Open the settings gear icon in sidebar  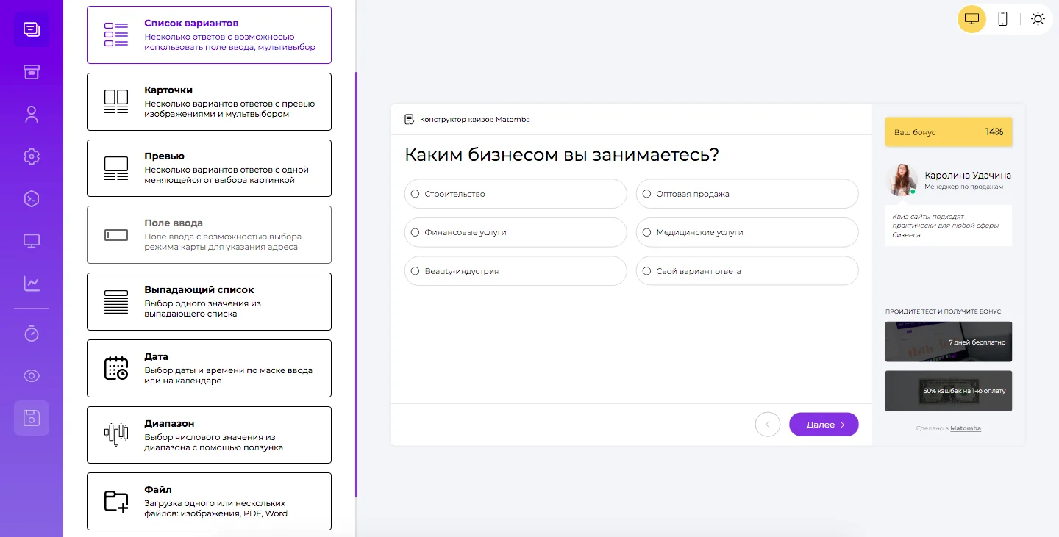(32, 156)
